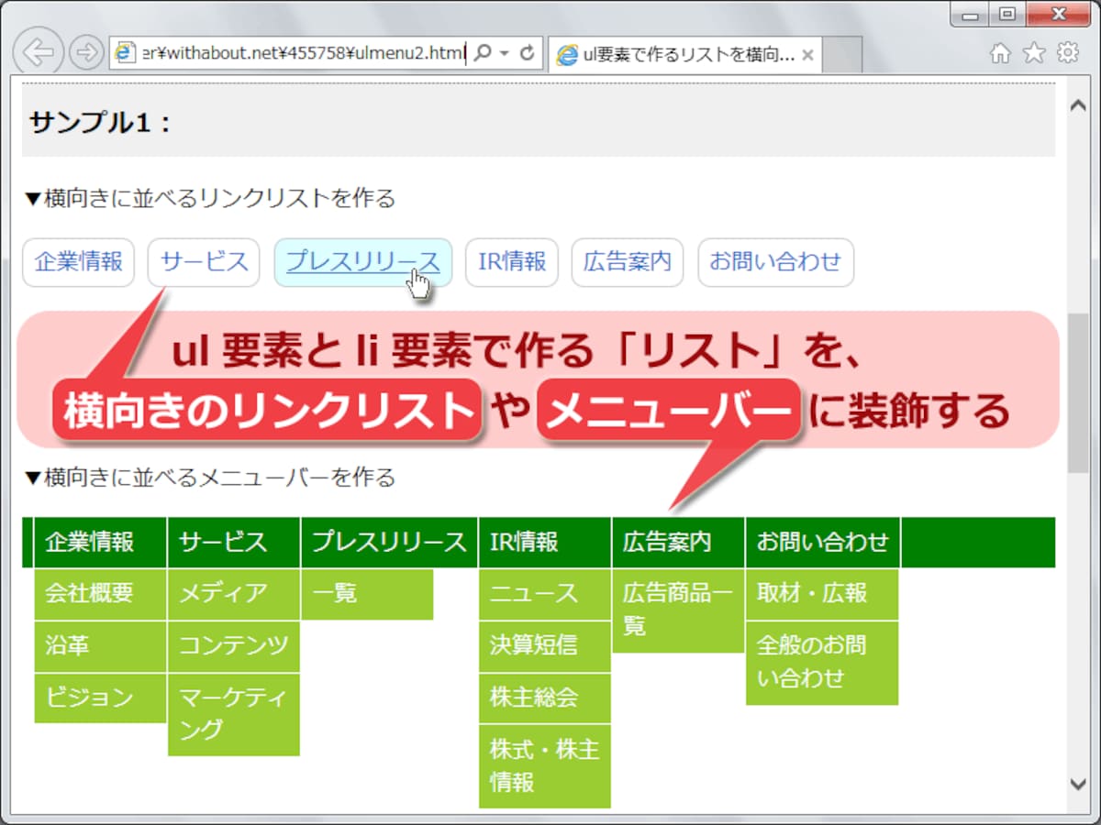Click the search magnifier icon in address bar
The image size is (1101, 825).
[x=484, y=53]
